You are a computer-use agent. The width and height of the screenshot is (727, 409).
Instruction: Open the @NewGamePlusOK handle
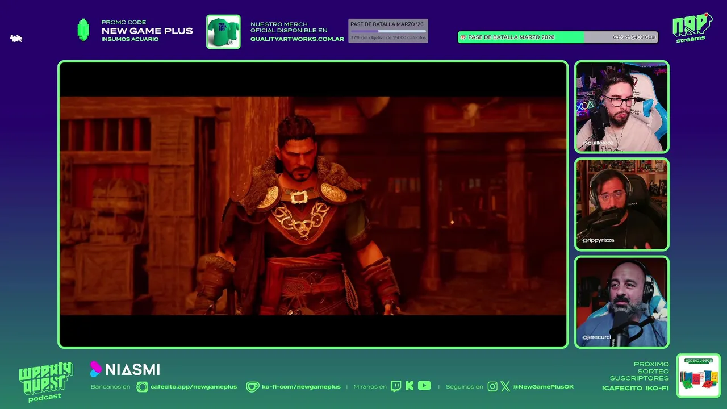coord(543,387)
